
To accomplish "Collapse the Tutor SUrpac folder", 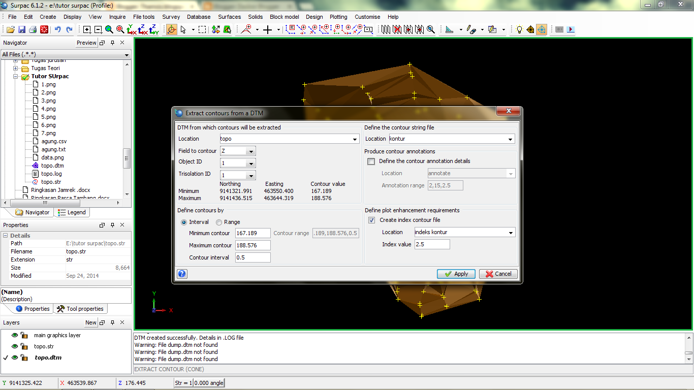I will pyautogui.click(x=16, y=77).
